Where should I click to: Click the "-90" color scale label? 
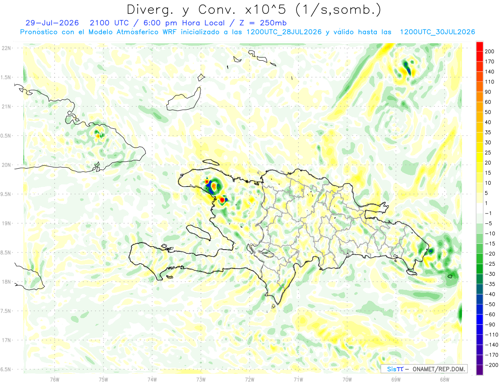489,324
